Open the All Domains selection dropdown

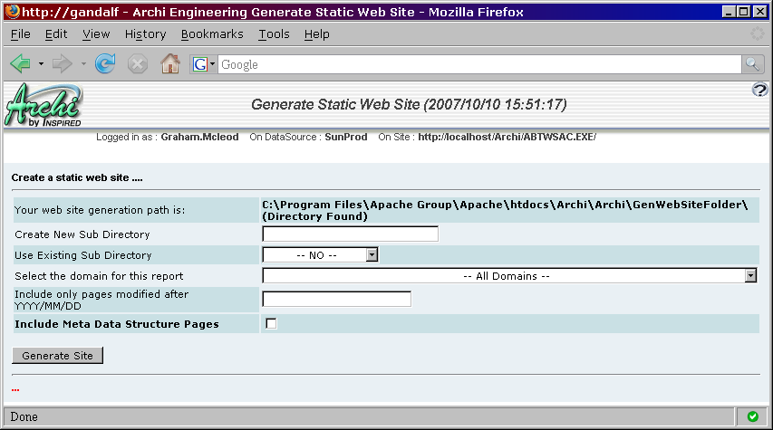click(750, 276)
